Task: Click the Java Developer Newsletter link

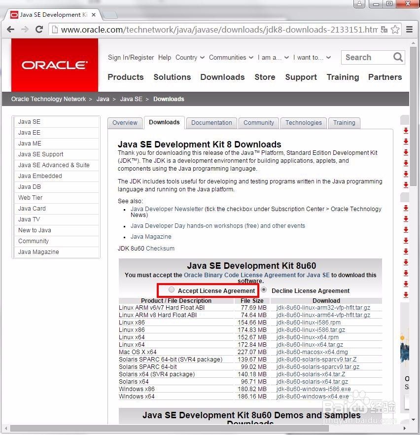Action: click(x=167, y=209)
